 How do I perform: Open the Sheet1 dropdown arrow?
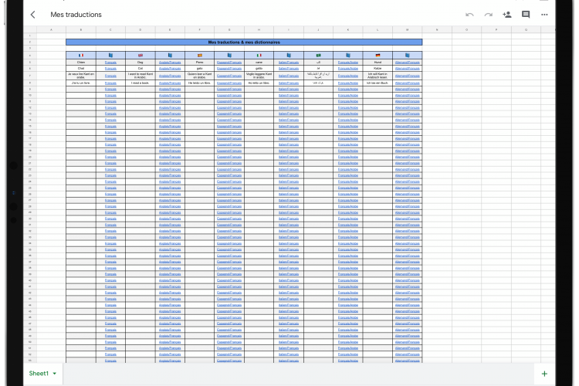pyautogui.click(x=55, y=374)
